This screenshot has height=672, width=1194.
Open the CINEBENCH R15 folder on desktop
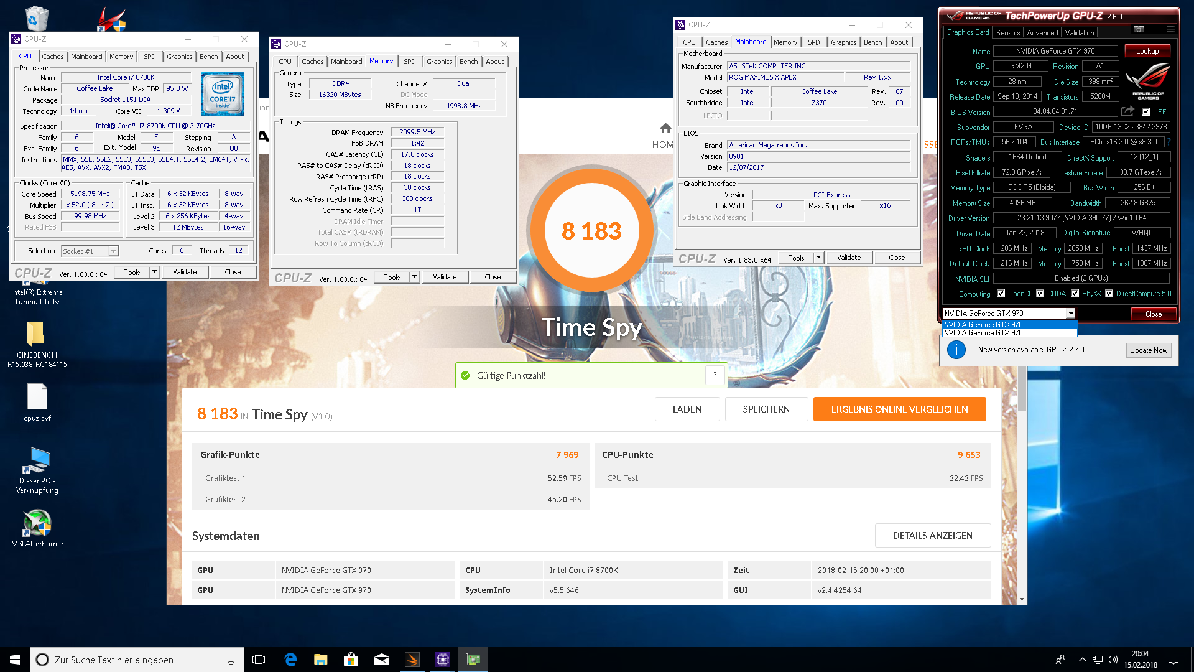(37, 343)
